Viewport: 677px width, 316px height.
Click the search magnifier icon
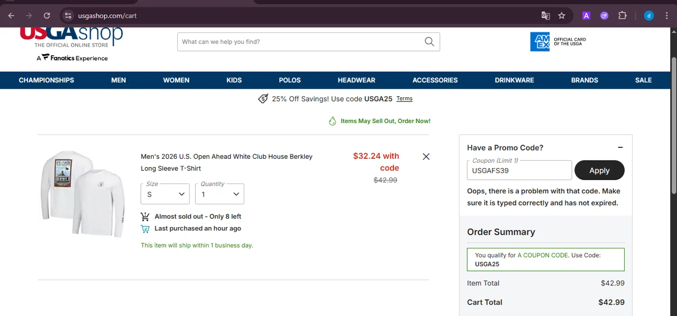[x=429, y=42]
